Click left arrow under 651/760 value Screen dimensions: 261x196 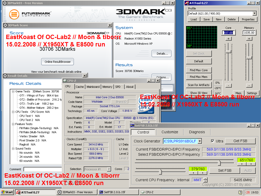coord(242,164)
